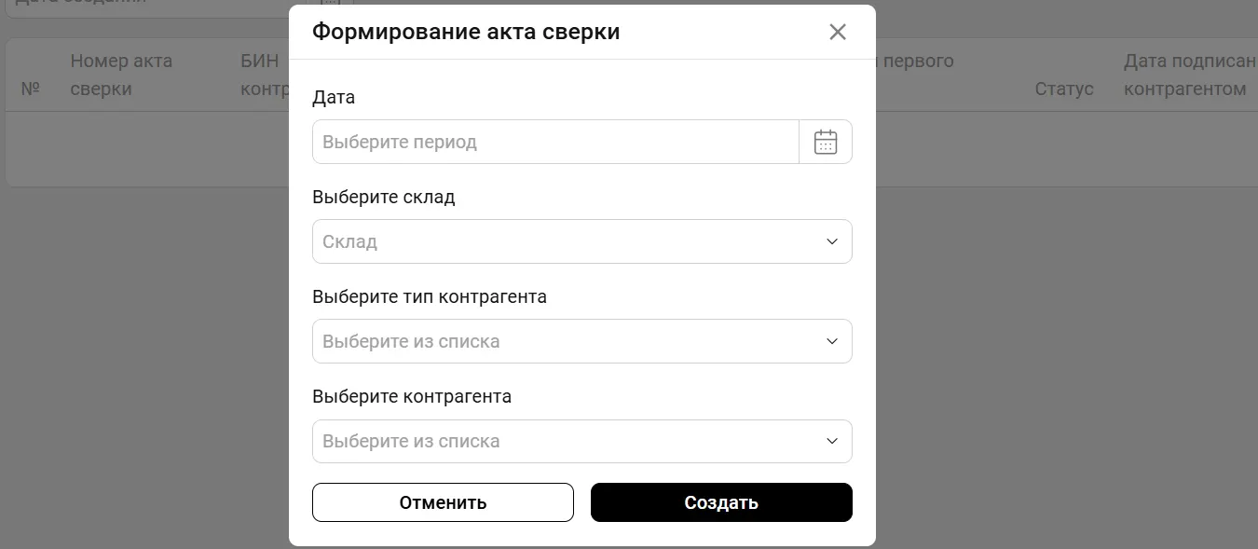Click the 'Дата подписания контрагентом' column header
This screenshot has height=549, width=1258.
tap(1189, 75)
